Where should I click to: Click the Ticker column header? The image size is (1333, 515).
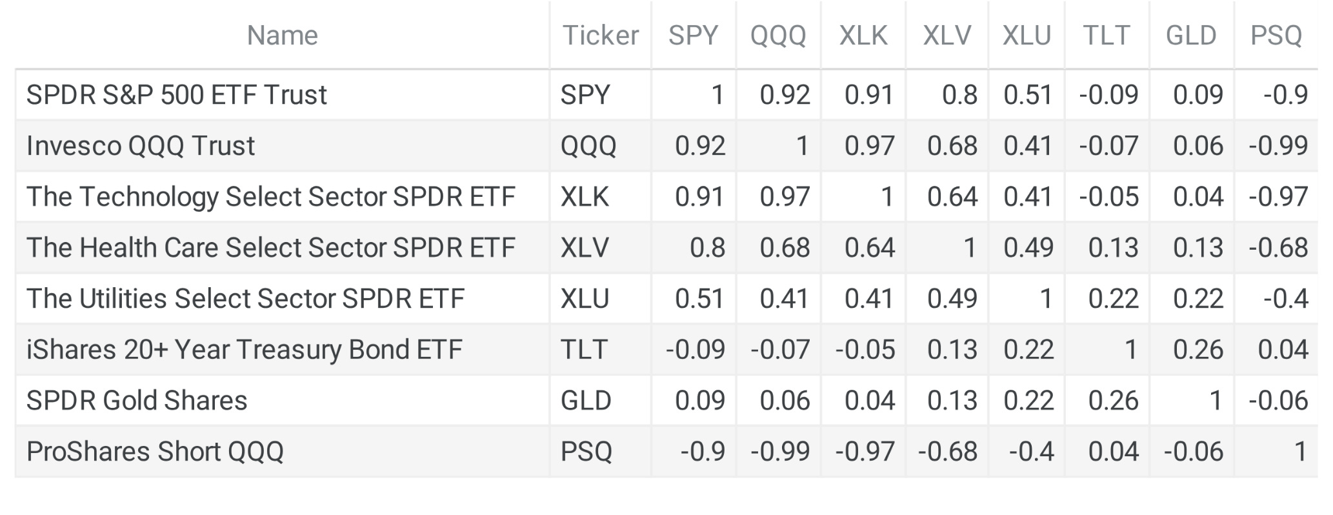600,35
